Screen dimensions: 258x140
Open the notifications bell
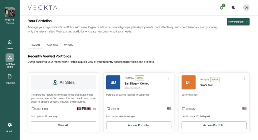click(221, 8)
